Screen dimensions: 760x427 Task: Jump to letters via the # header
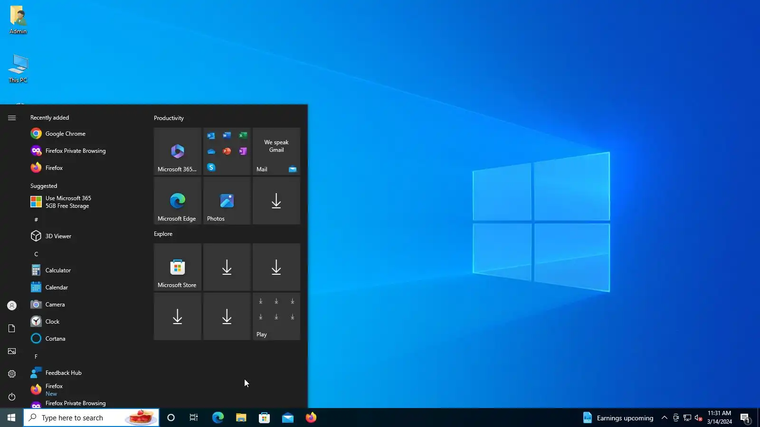click(x=36, y=220)
